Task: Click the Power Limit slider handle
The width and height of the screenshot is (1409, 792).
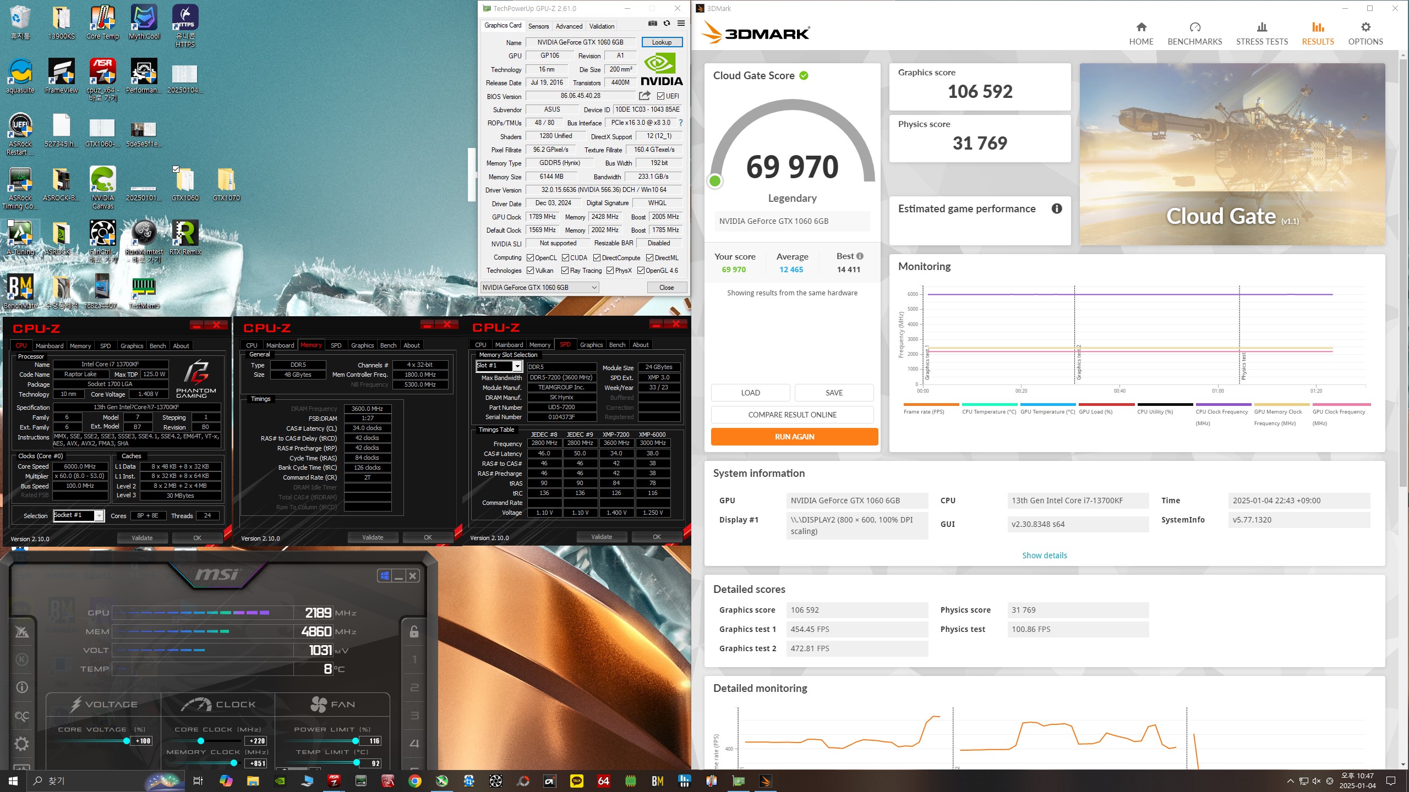Action: pyautogui.click(x=356, y=741)
